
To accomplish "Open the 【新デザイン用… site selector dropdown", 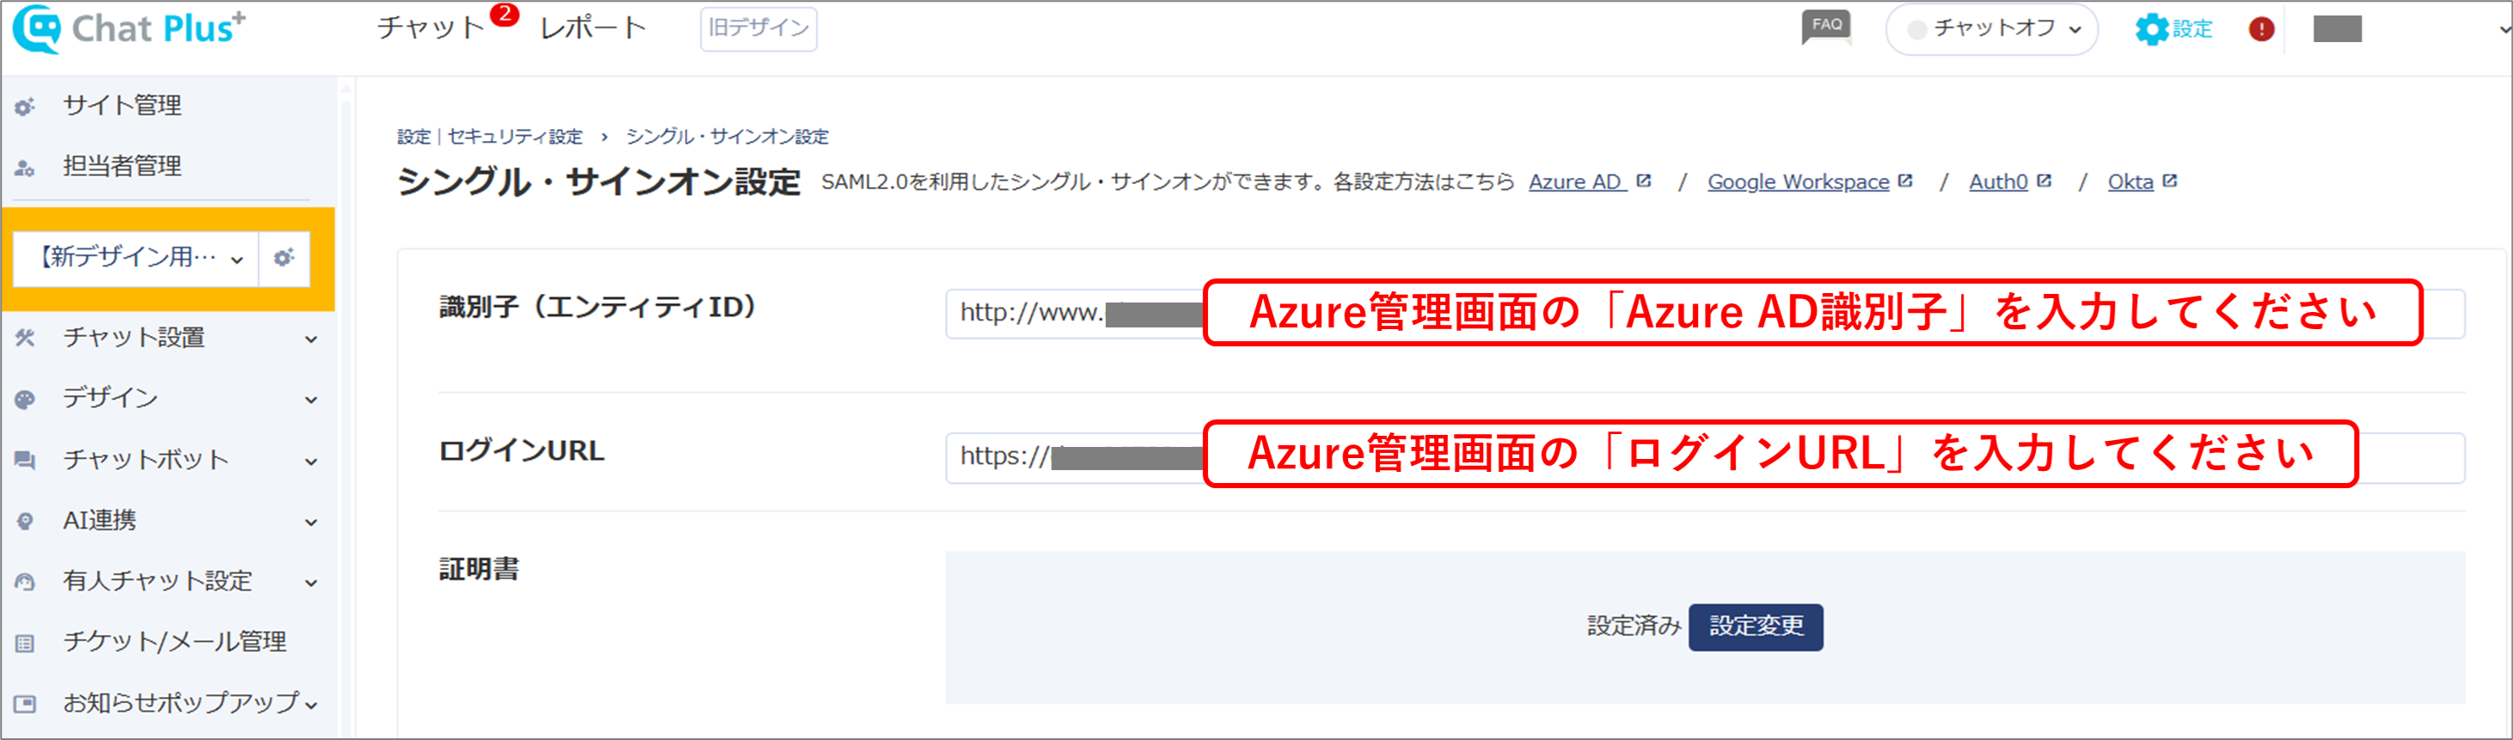I will [x=137, y=259].
